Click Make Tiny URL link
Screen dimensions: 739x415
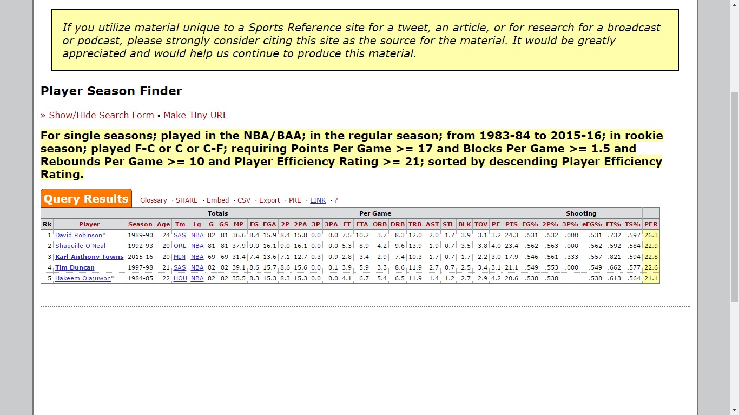coord(195,115)
